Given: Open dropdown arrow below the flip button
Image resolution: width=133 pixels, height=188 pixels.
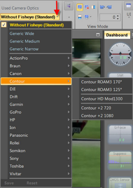Looking at the screenshot, I should (69, 17).
